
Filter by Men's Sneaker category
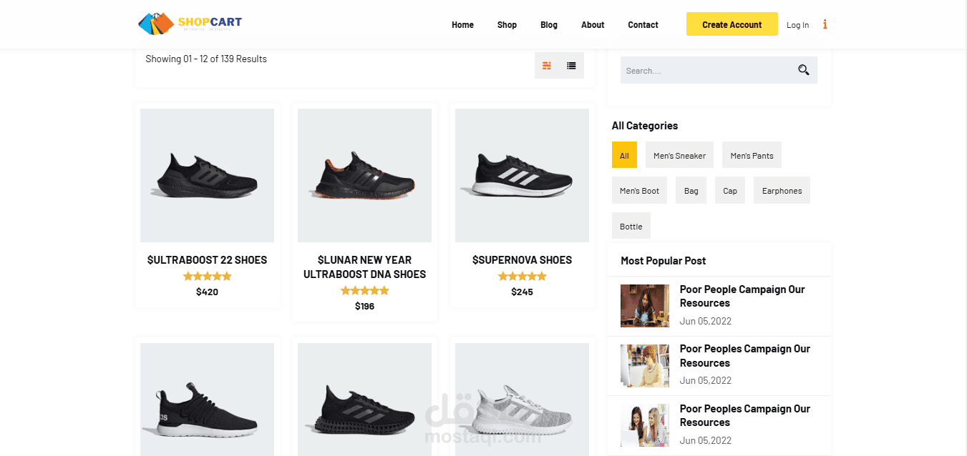679,155
